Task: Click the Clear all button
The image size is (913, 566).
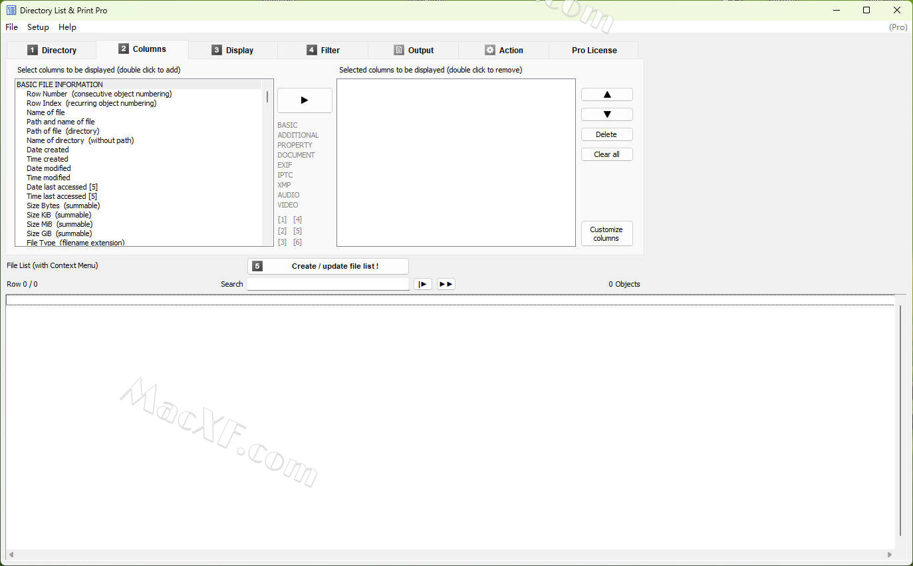Action: [x=606, y=154]
